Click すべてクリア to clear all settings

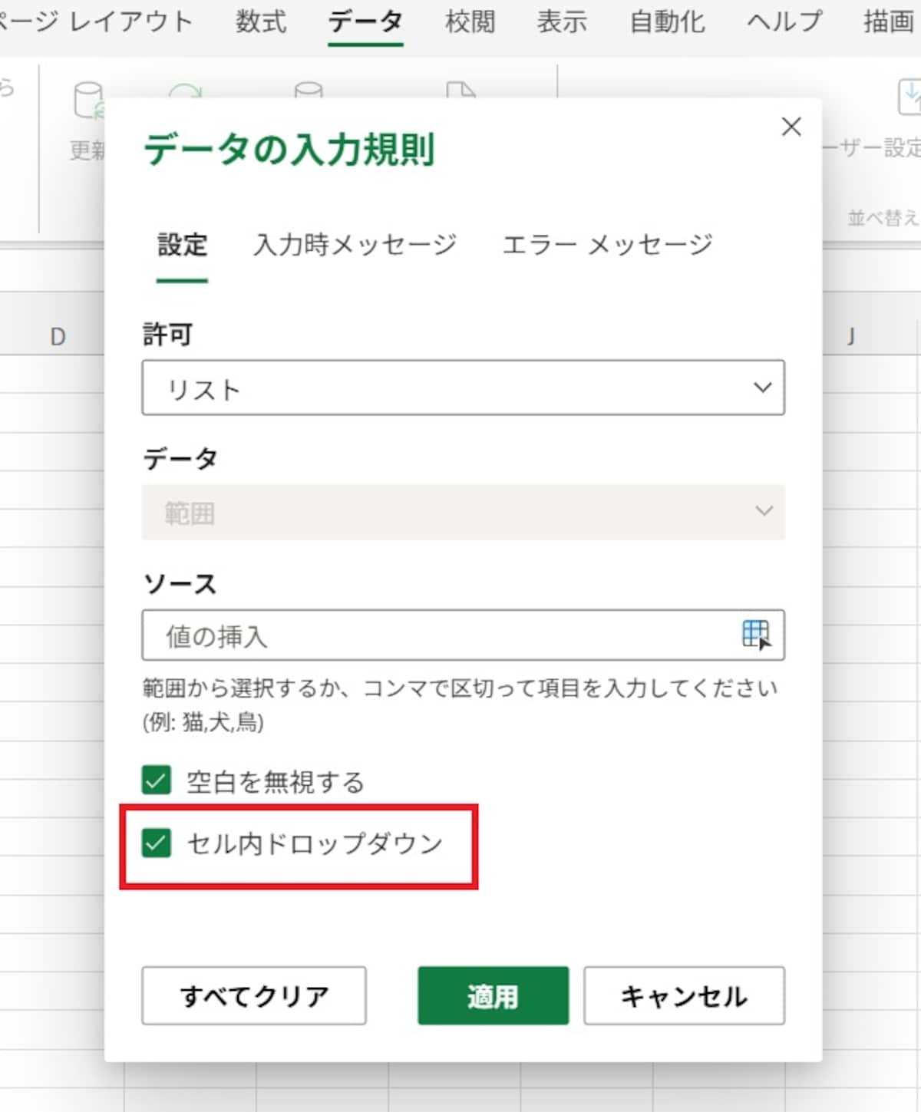click(253, 995)
